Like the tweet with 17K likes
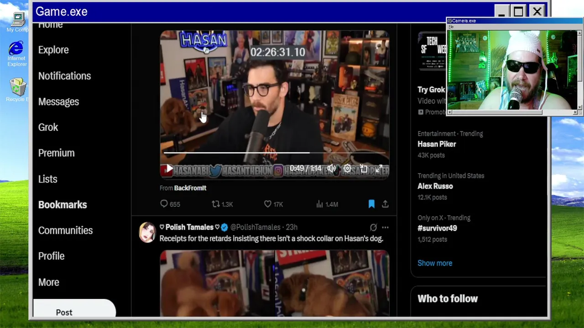This screenshot has width=584, height=328. point(273,204)
